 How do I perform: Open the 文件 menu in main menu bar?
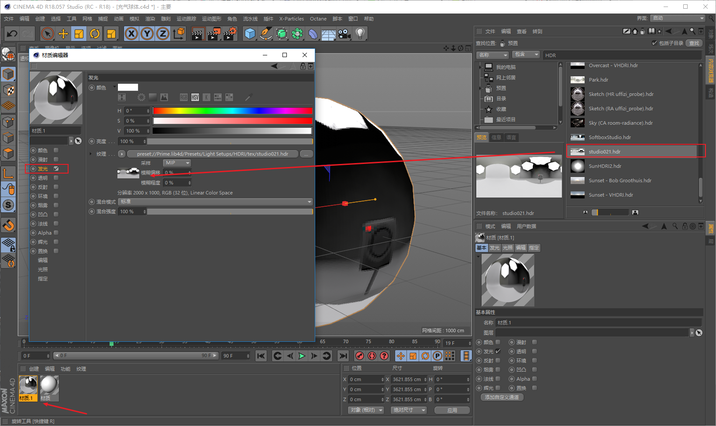(x=9, y=19)
